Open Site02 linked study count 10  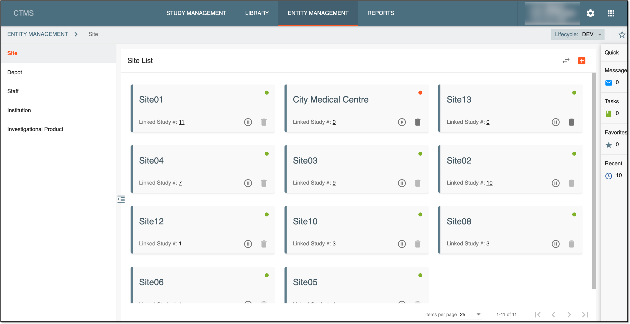[x=489, y=183]
